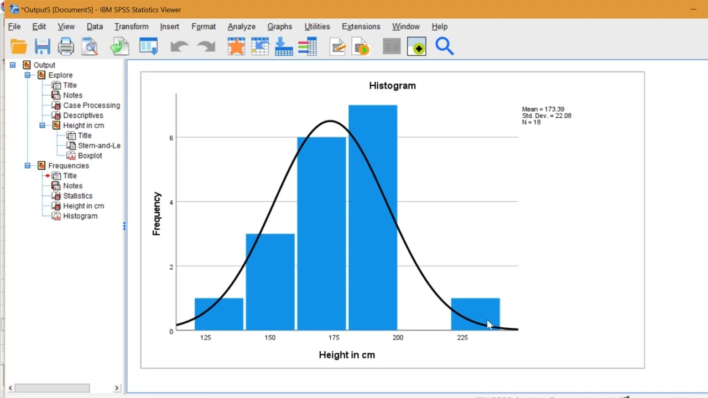The height and width of the screenshot is (398, 708).
Task: Open the search magnifier tool
Action: pyautogui.click(x=444, y=46)
